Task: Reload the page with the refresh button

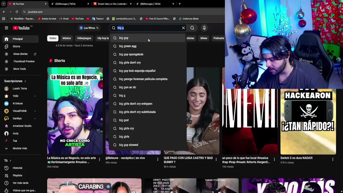Action: 17,12
